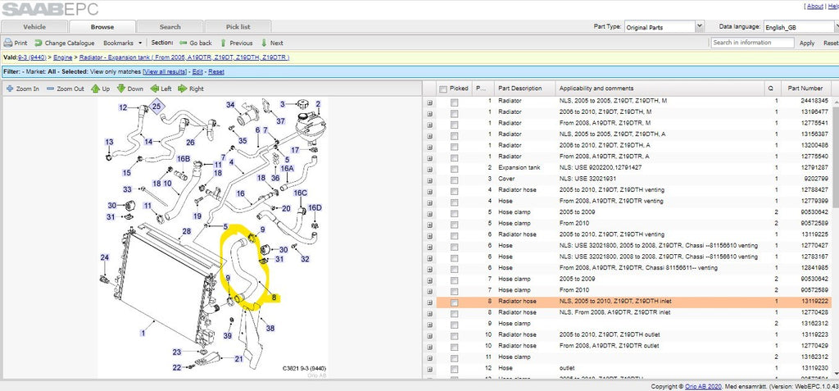Viewport: 839px width, 391px height.
Task: Expand the Radiator 12775541 row
Action: (429, 125)
